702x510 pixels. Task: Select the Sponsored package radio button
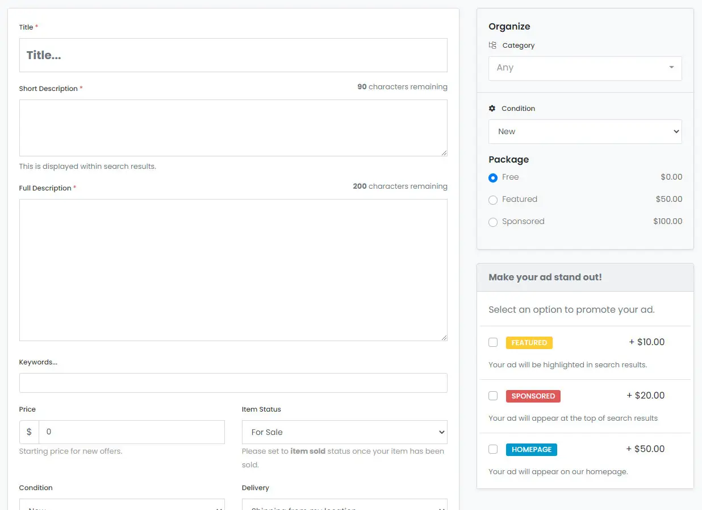tap(493, 222)
